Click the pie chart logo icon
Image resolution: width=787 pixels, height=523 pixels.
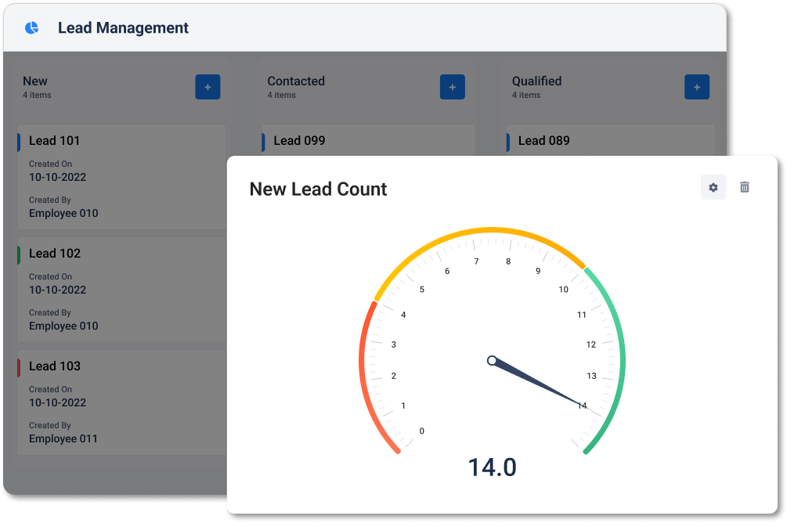point(31,27)
